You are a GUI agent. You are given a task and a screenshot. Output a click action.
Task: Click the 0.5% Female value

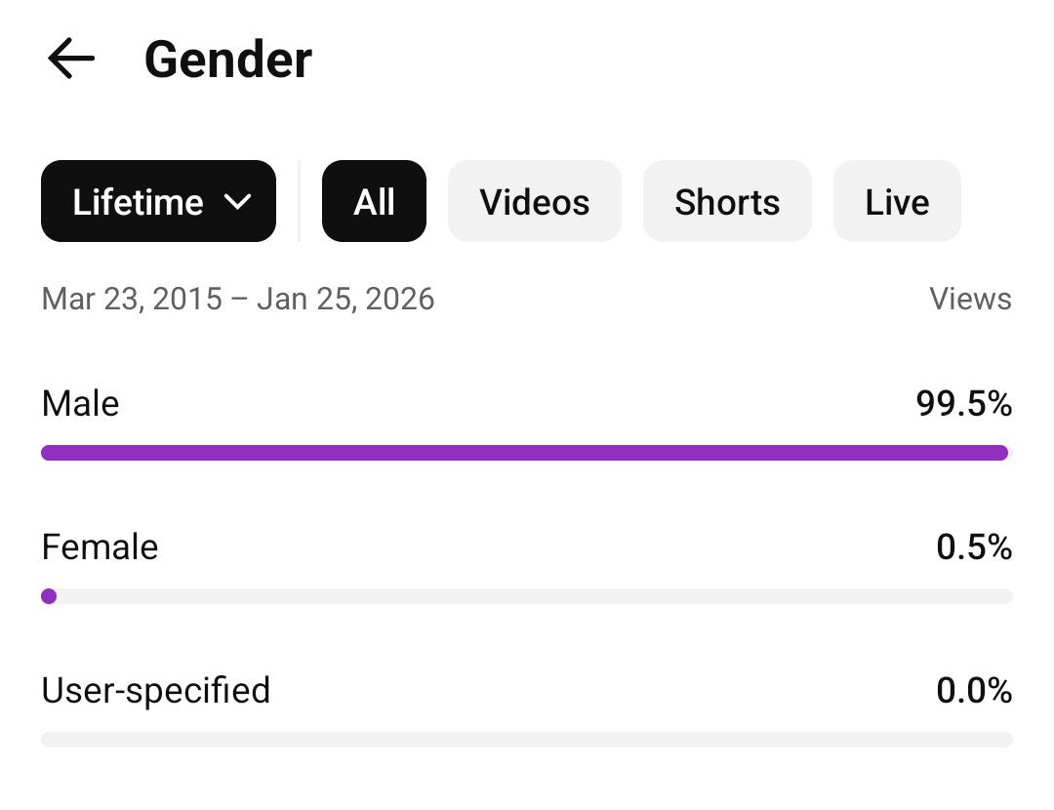973,547
